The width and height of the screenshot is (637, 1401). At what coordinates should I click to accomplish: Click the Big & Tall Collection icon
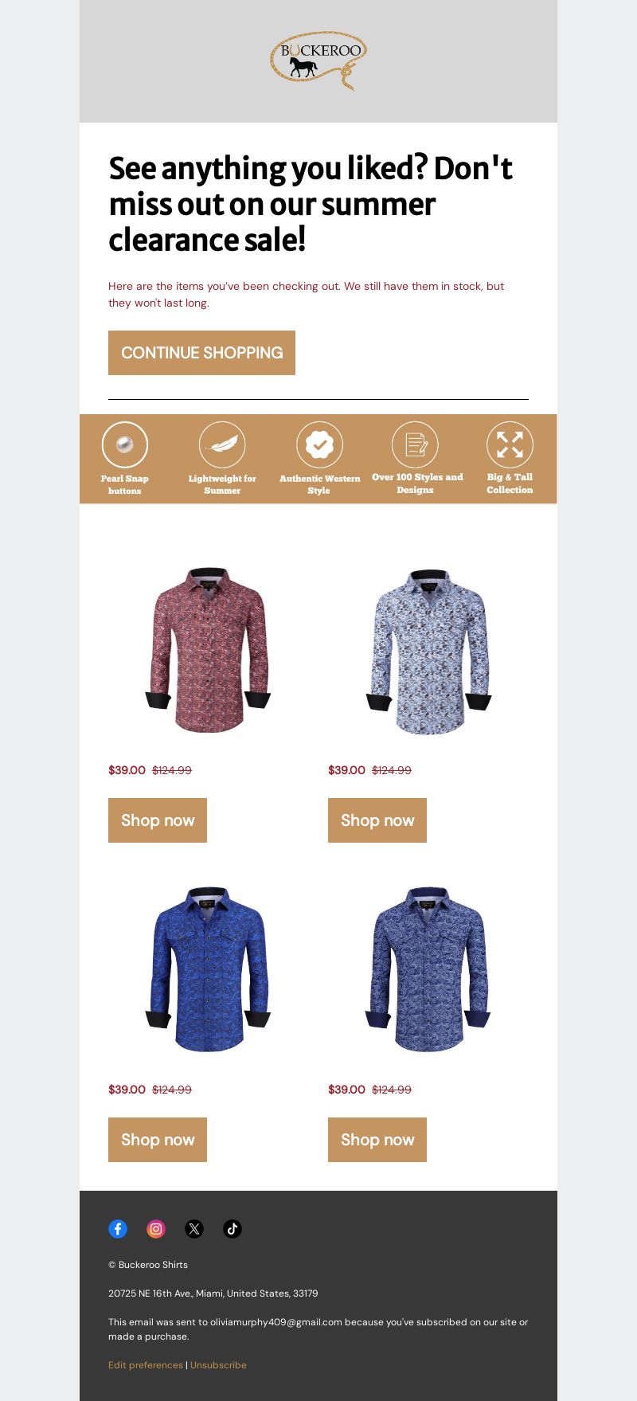pos(510,444)
